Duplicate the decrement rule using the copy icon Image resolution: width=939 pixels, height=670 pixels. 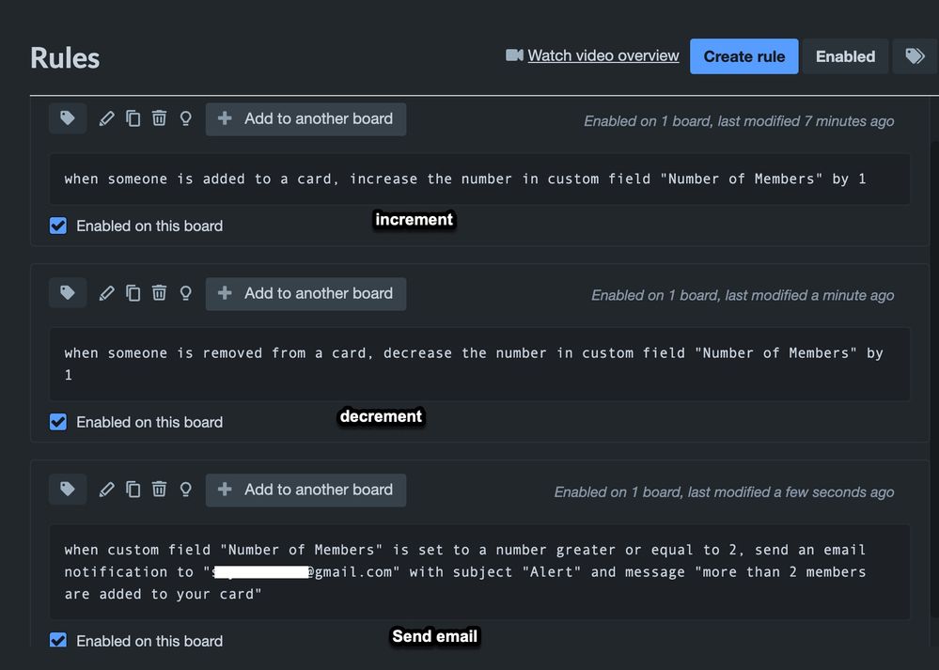133,292
